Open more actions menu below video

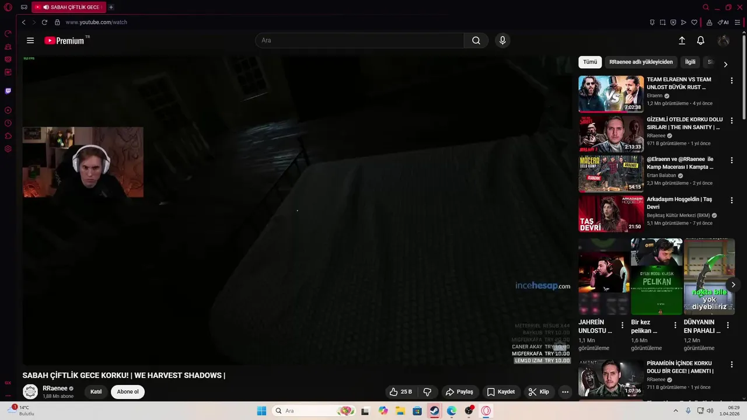[x=565, y=392]
